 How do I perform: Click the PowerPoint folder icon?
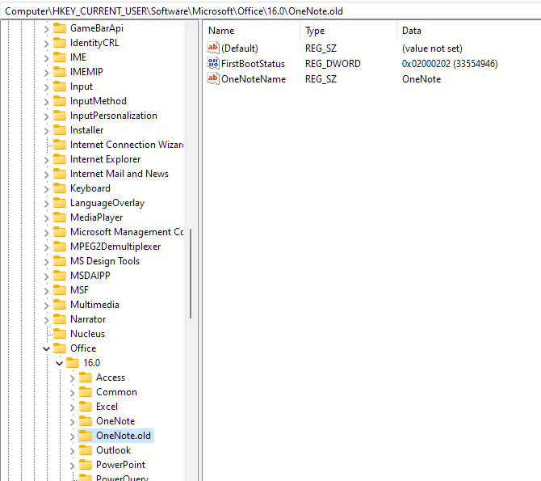(86, 465)
